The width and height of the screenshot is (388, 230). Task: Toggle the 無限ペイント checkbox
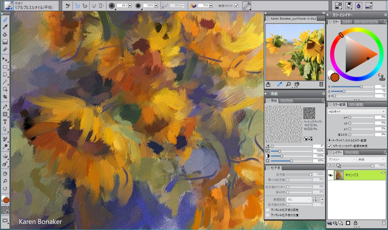[x=236, y=5]
